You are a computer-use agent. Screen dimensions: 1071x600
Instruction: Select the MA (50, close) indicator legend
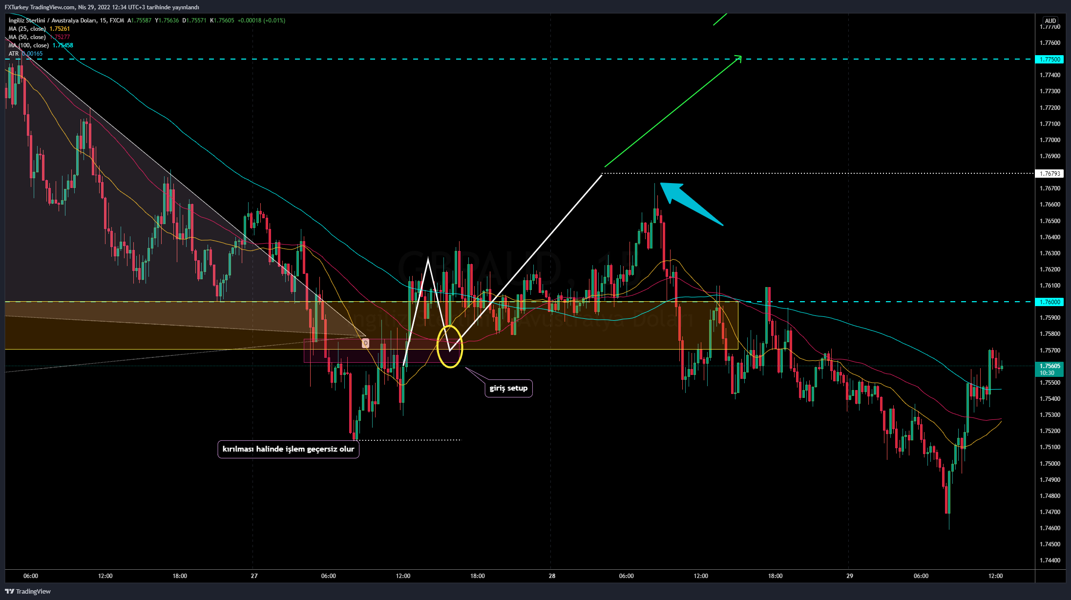pos(27,37)
